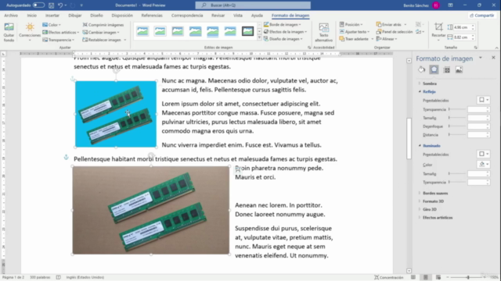Select Layout and Properties pane icon
Screen dimensions: 501x281
click(x=446, y=69)
